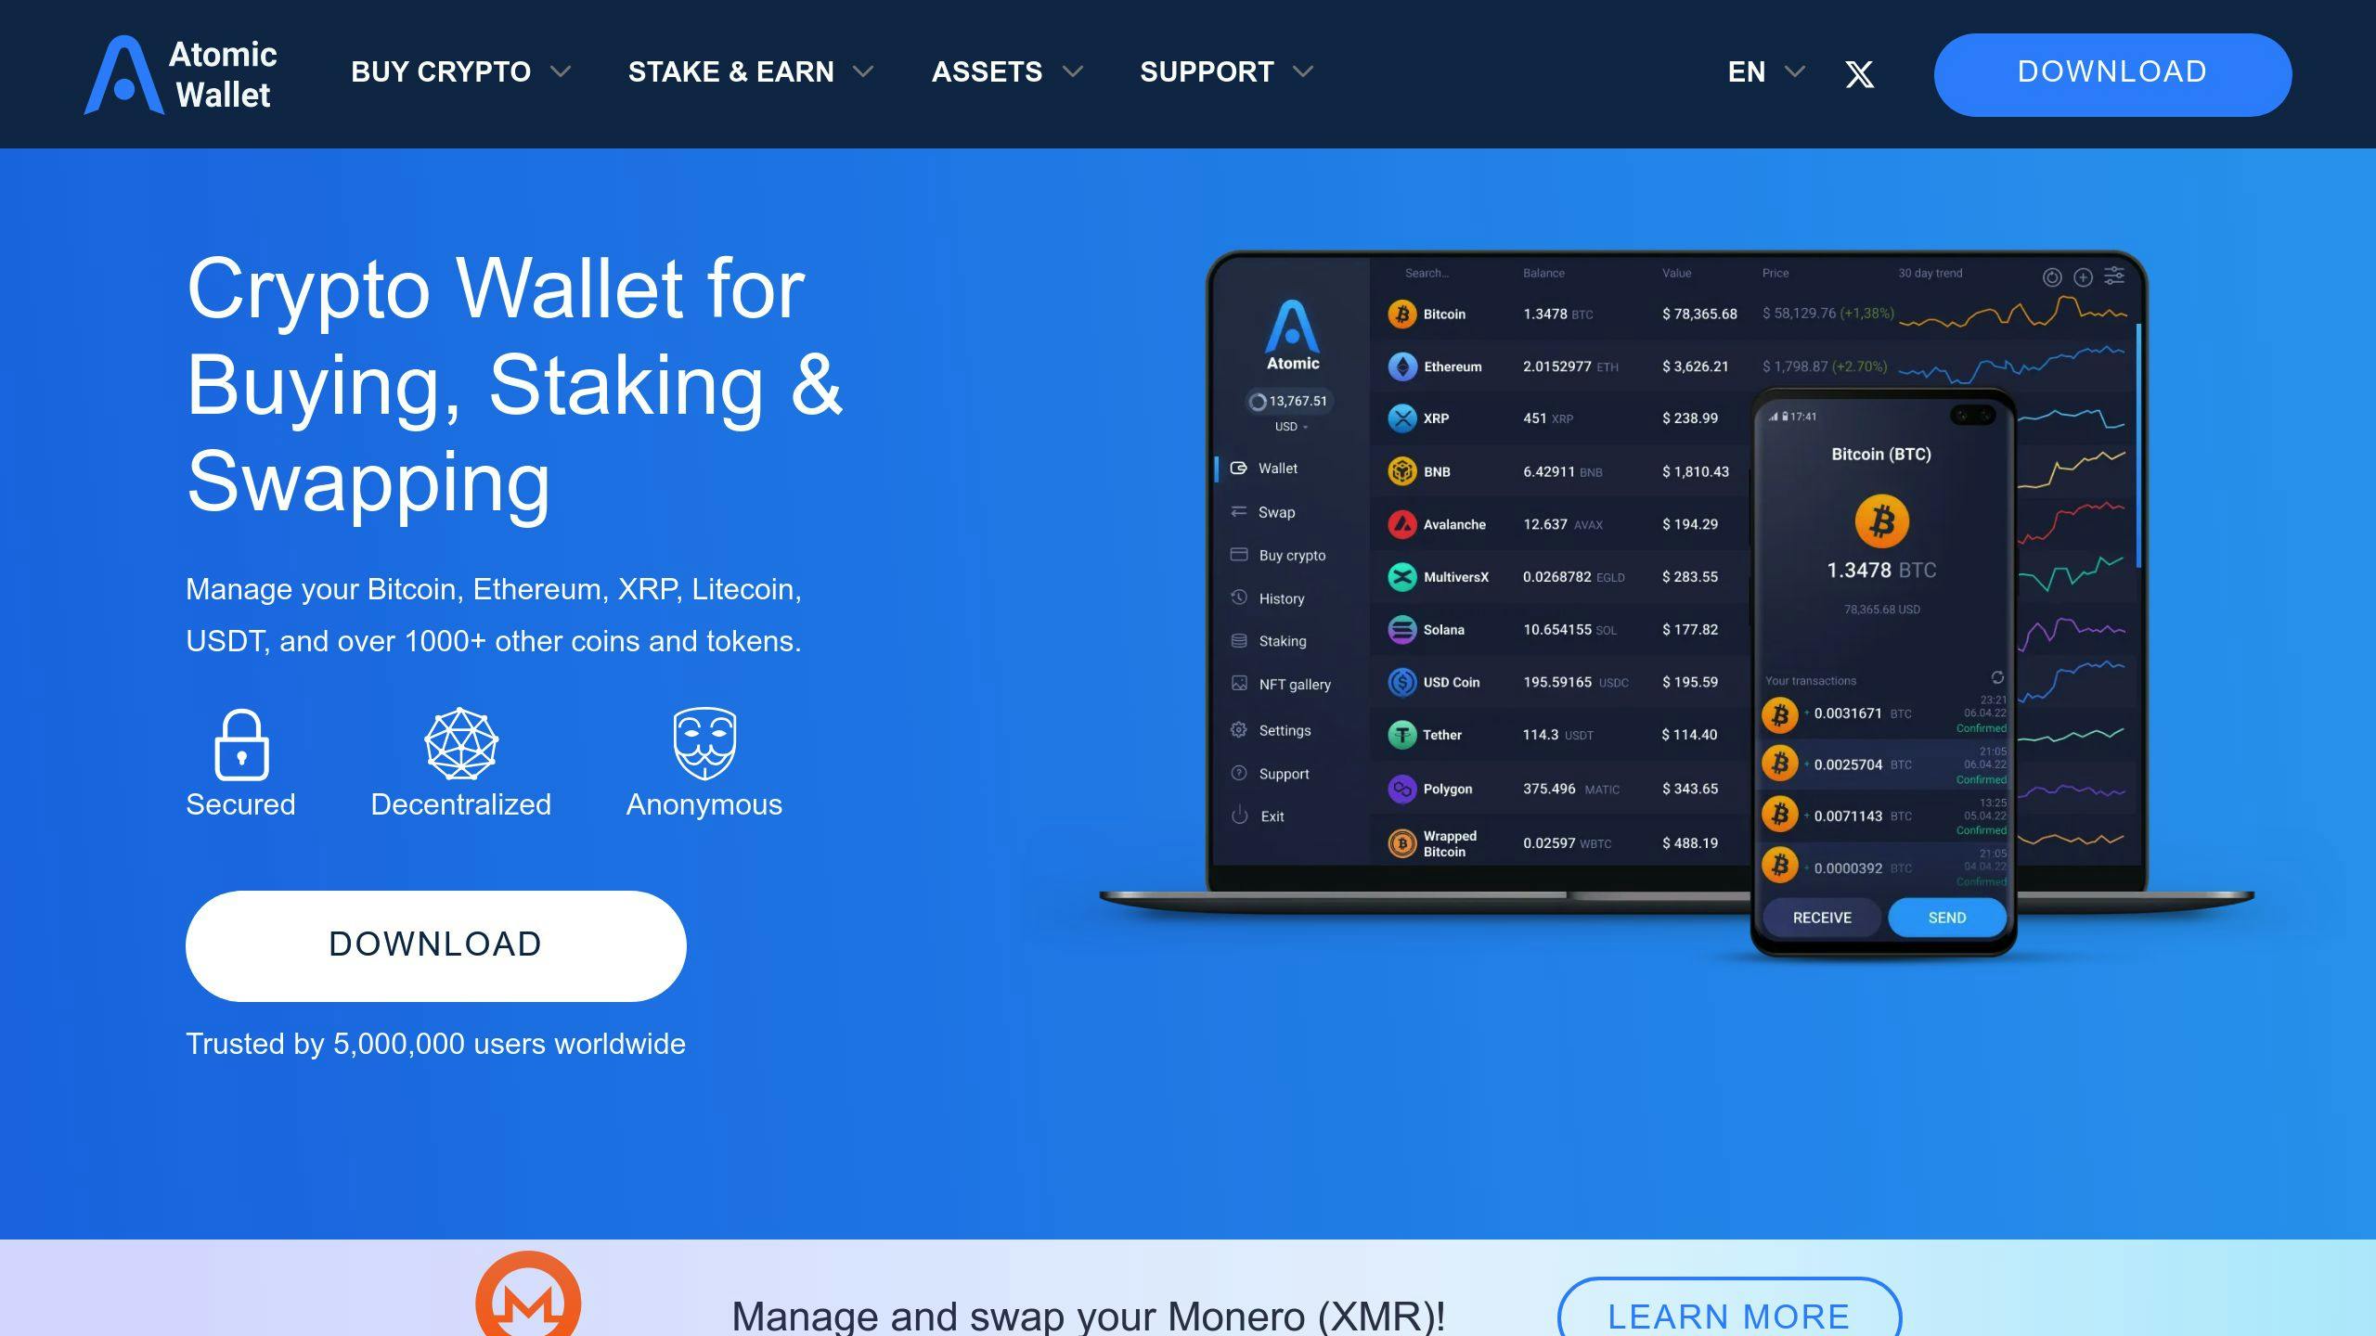Click the X (Twitter) social media icon
Screen dimensions: 2376x1336
tap(1860, 73)
